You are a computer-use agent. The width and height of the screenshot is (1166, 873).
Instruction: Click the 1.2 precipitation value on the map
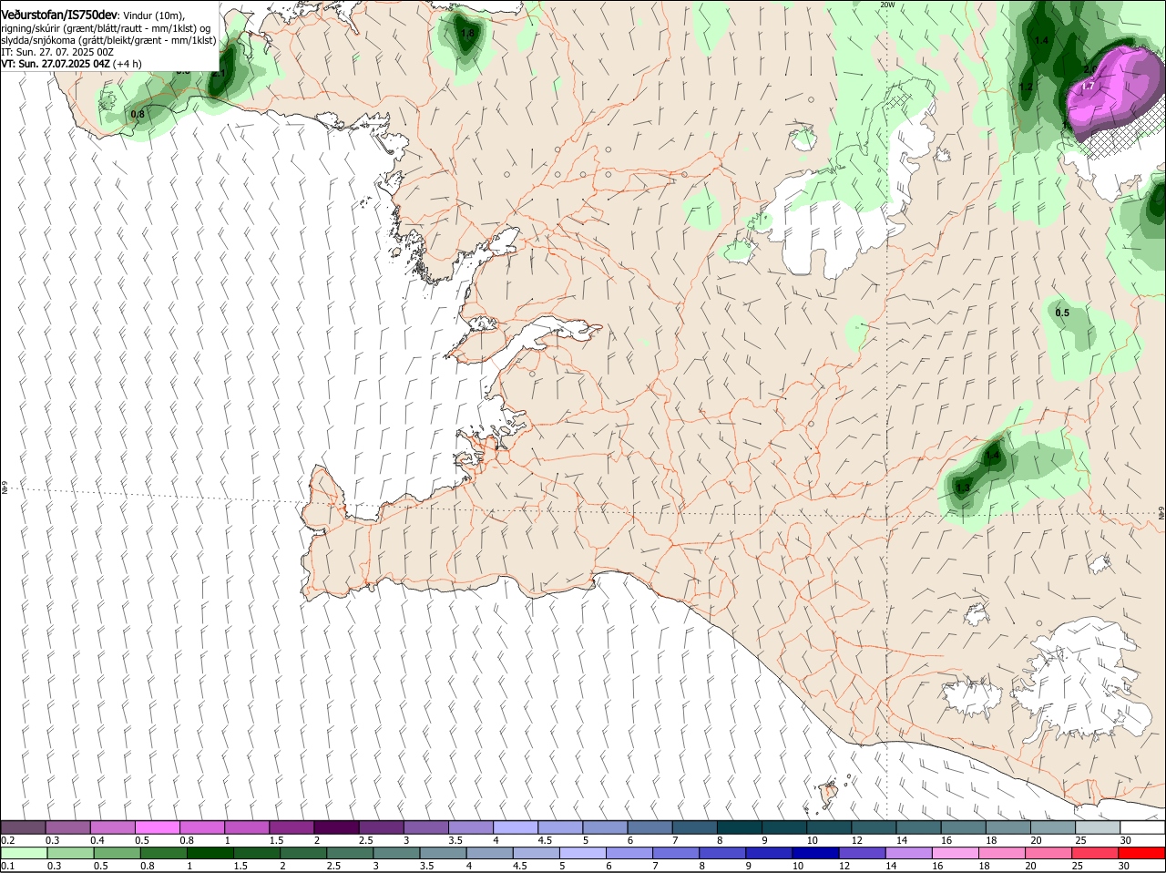(1026, 87)
